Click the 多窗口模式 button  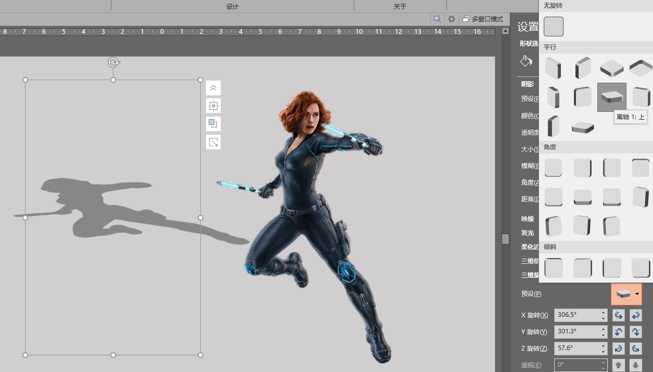pyautogui.click(x=483, y=19)
